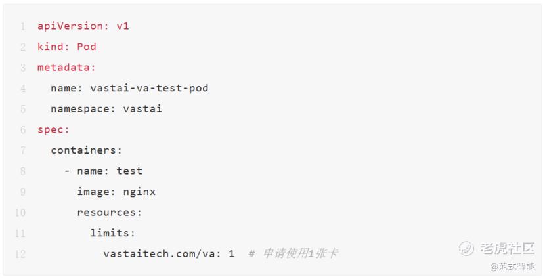
Task: Click line number 1 in gutter
Action: click(x=23, y=26)
